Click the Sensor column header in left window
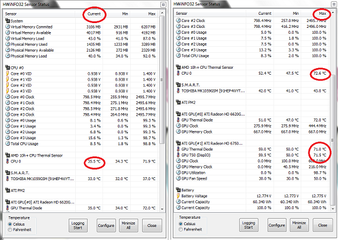This screenshot has width=338, height=240. click(x=39, y=14)
